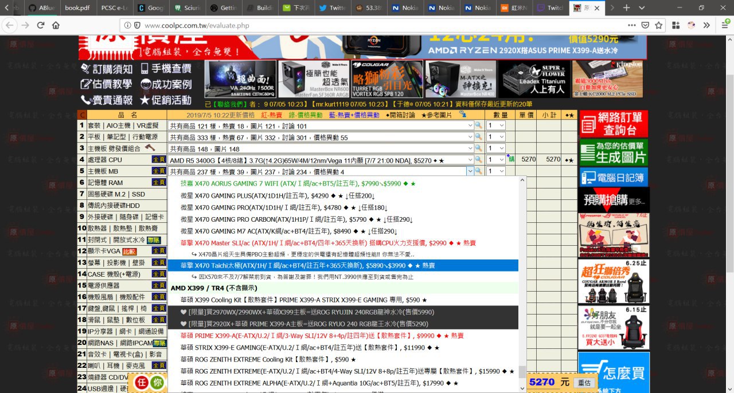Click the magnifier icon on row 3 主機板 劈發價組合
This screenshot has width=734, height=393.
pyautogui.click(x=478, y=148)
